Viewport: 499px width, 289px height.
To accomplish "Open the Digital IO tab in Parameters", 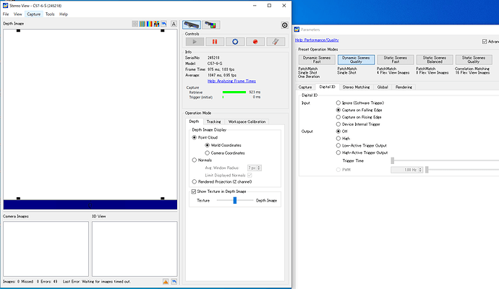I will coord(327,87).
